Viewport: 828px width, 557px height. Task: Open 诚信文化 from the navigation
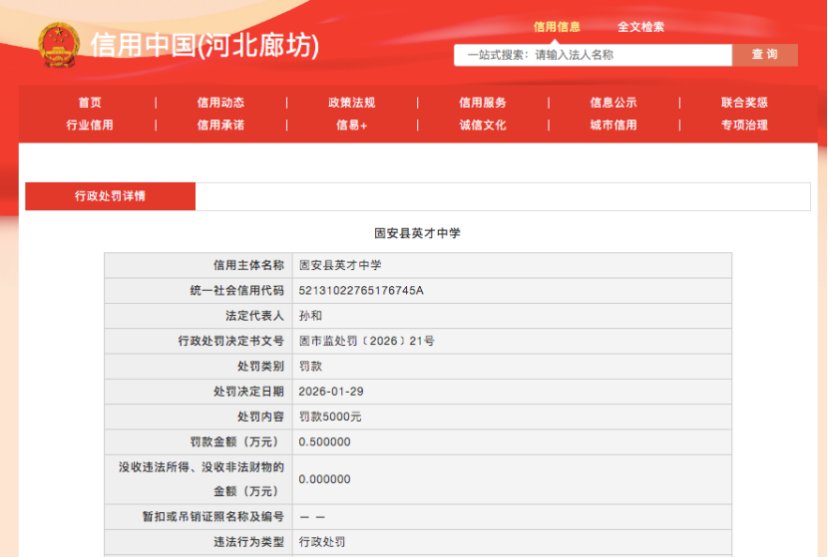(483, 125)
